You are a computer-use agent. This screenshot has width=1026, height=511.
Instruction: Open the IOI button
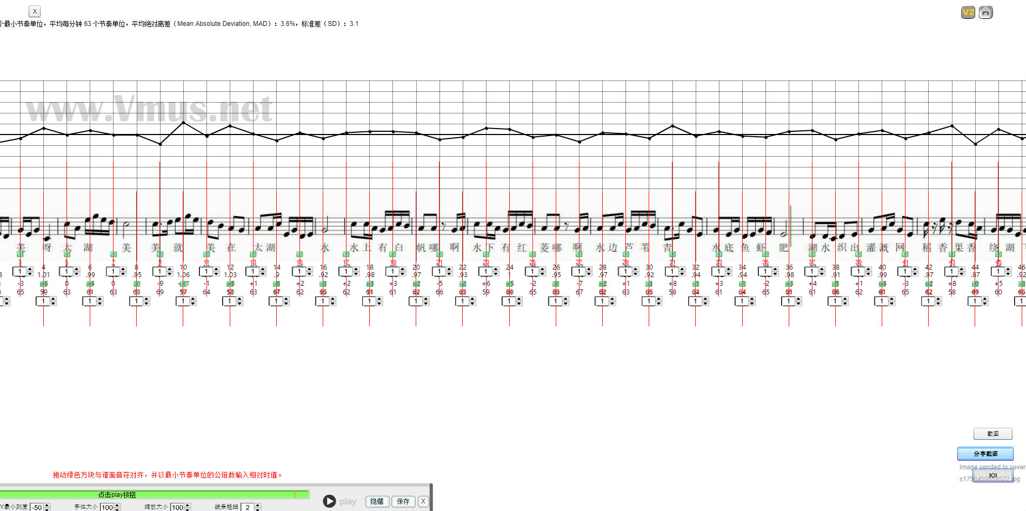pyautogui.click(x=992, y=475)
